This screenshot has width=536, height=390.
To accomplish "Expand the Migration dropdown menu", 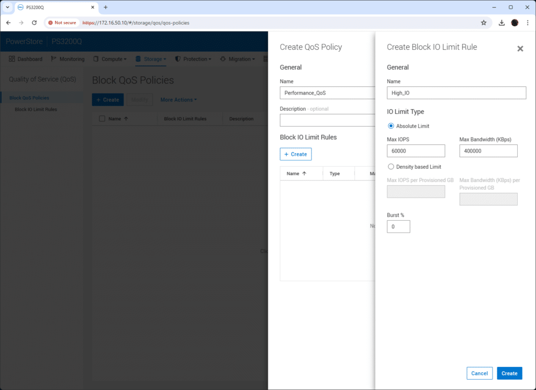I will click(x=238, y=59).
